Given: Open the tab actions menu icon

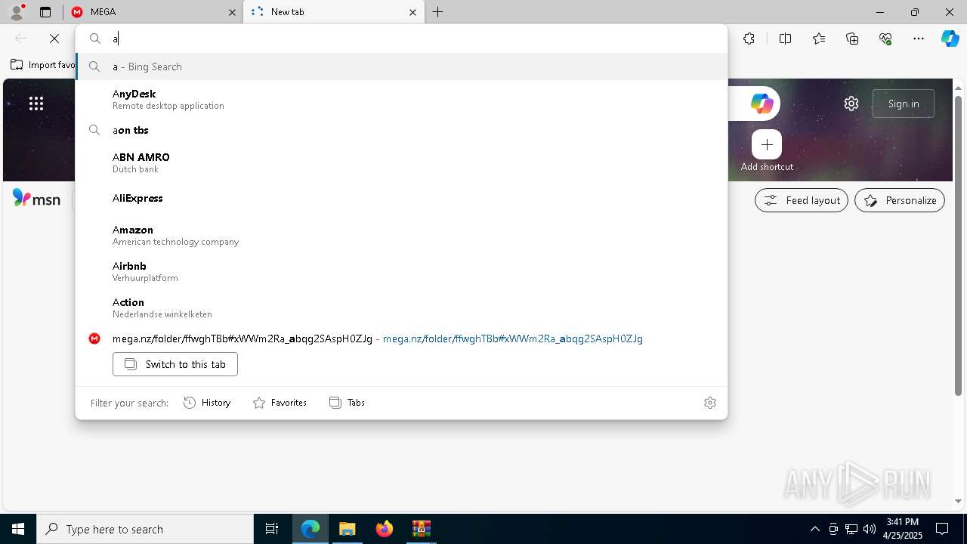Looking at the screenshot, I should pos(45,12).
